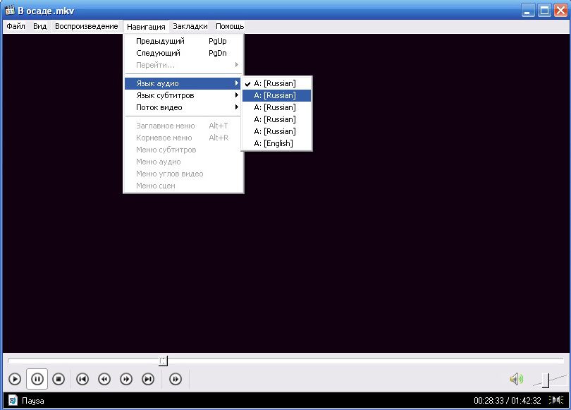Skip to previous chapter with skip-back icon
The height and width of the screenshot is (410, 571).
click(x=82, y=379)
